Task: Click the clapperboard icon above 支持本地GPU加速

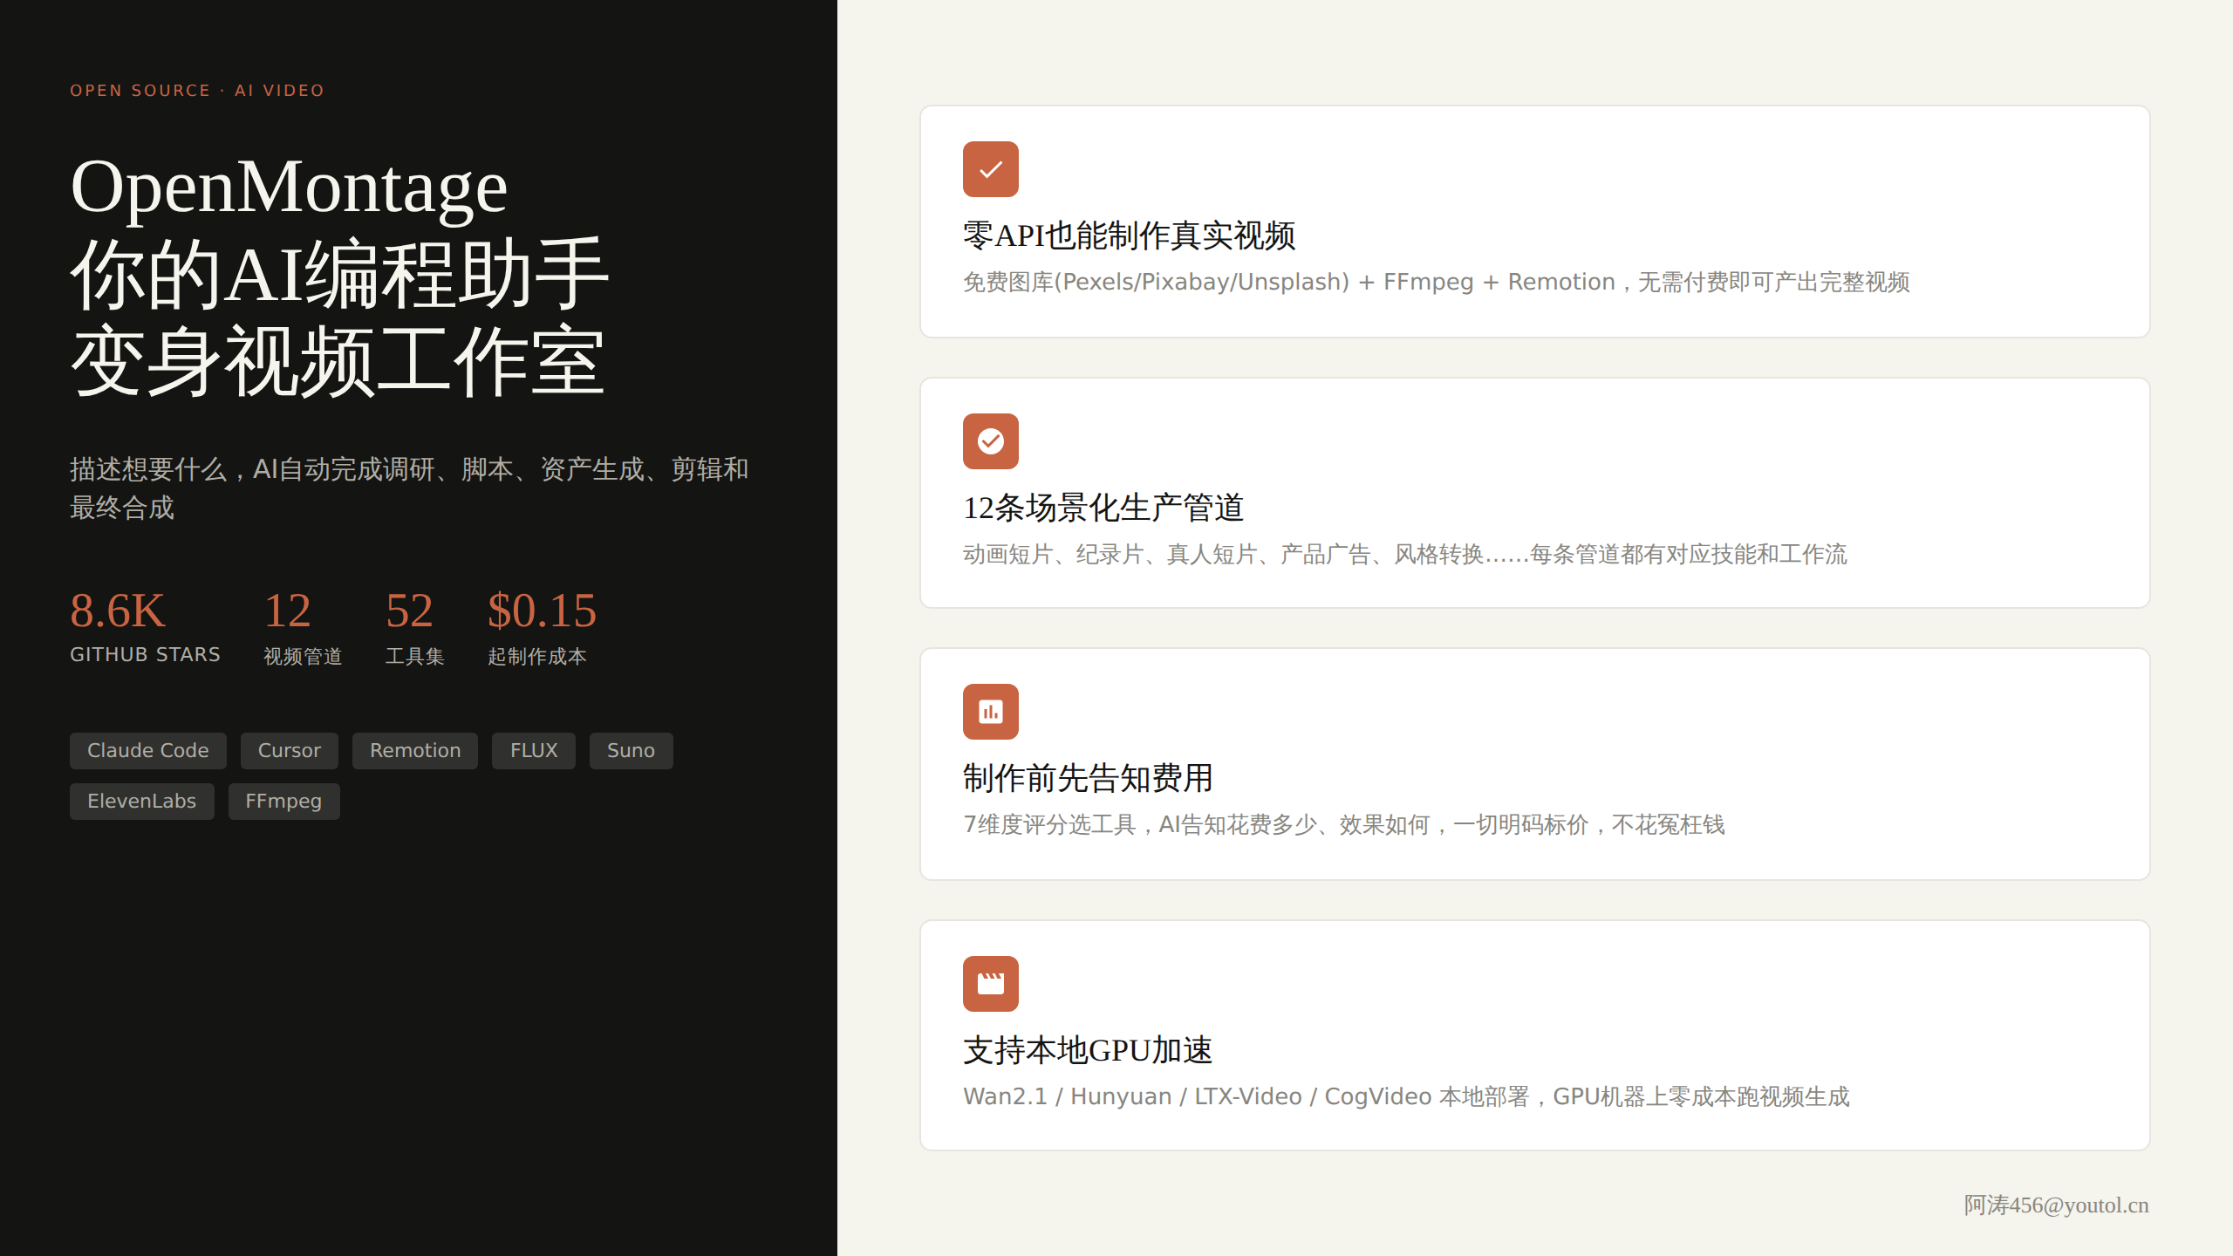Action: coord(990,984)
